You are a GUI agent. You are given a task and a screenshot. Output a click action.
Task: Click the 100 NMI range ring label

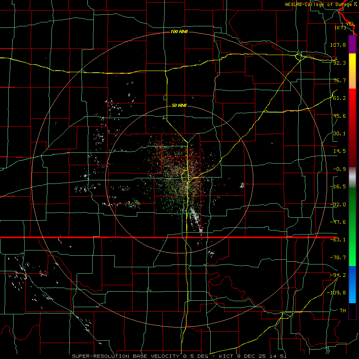coord(179,32)
